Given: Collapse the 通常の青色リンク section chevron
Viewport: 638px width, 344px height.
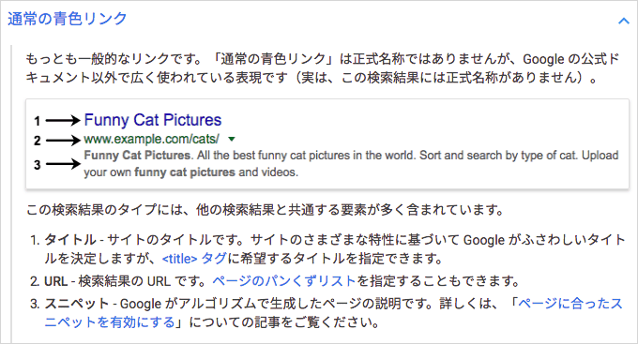Looking at the screenshot, I should pyautogui.click(x=623, y=21).
